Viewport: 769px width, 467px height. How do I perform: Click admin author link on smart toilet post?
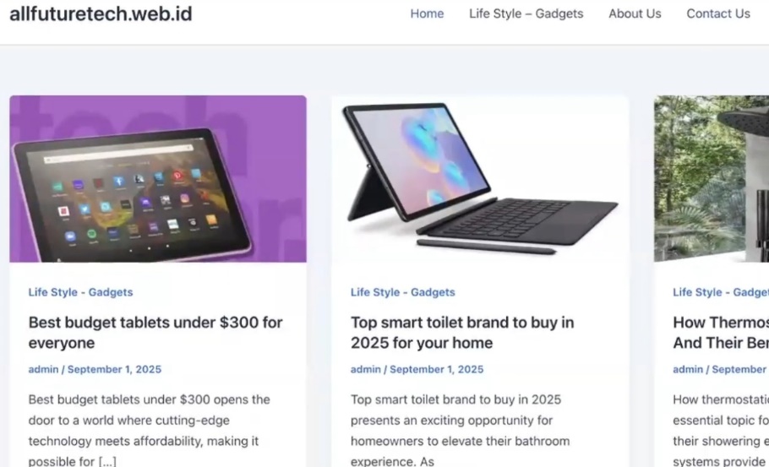click(x=365, y=370)
